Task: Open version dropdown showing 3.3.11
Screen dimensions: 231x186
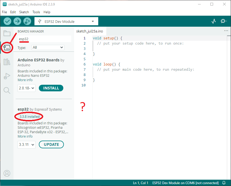Action: pos(26,144)
